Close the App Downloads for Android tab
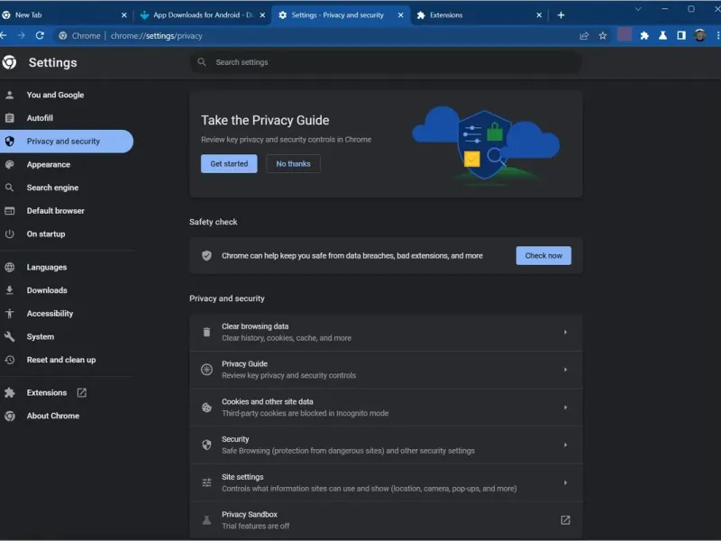The image size is (721, 541). [x=262, y=15]
